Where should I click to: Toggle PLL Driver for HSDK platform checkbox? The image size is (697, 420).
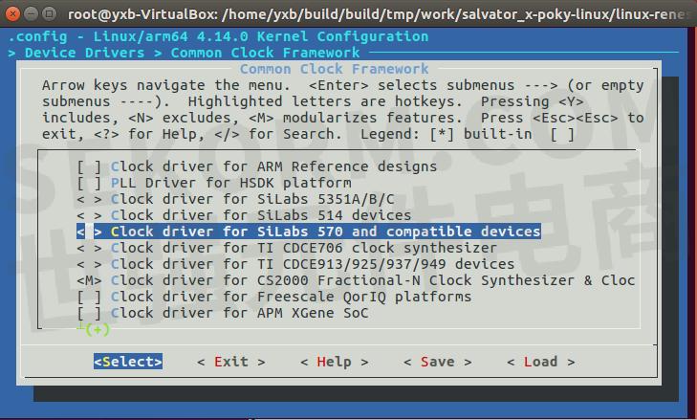[x=89, y=183]
